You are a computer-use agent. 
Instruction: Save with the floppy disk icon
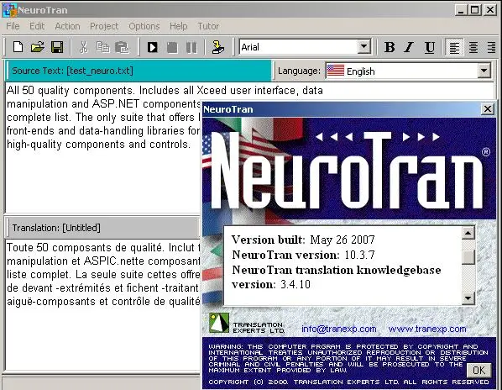57,47
